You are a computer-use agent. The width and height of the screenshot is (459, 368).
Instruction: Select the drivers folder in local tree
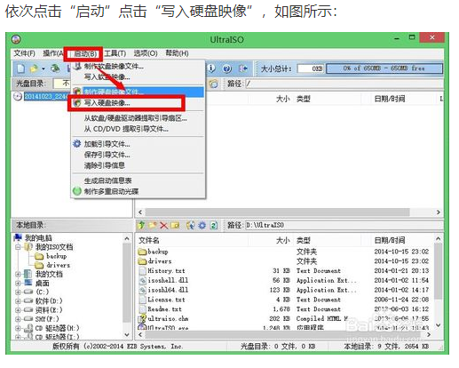click(x=52, y=265)
